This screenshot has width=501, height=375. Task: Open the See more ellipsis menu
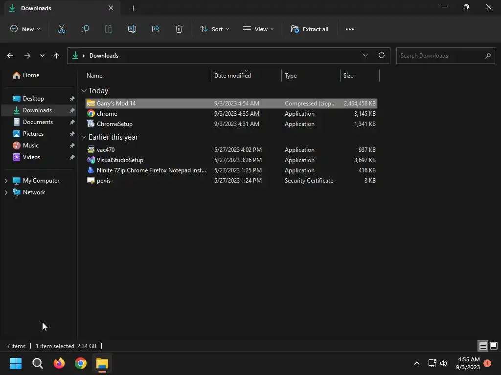point(349,29)
